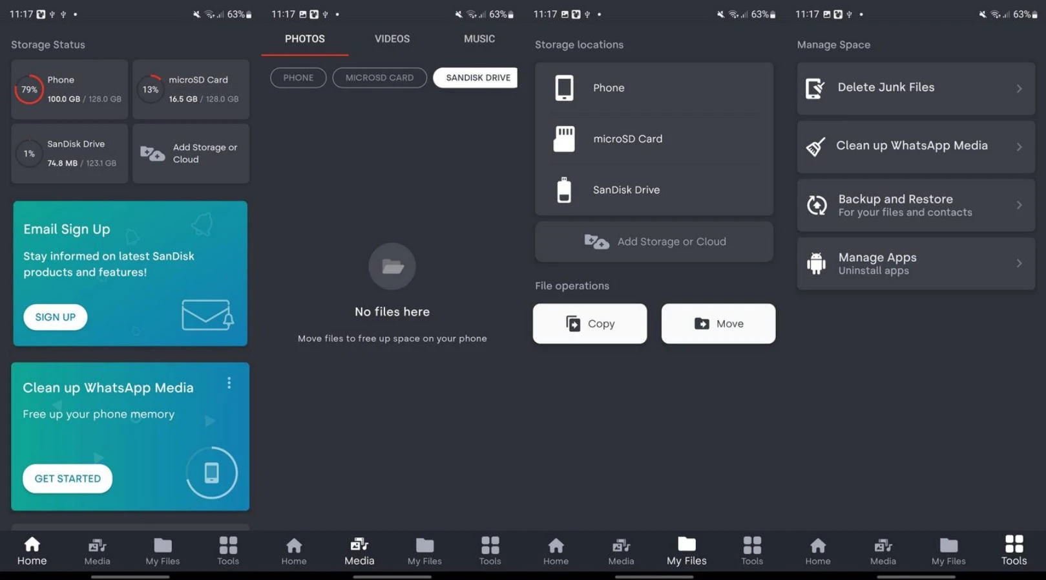
Task: Tap the USB drive icon in Storage locations
Action: tap(564, 190)
